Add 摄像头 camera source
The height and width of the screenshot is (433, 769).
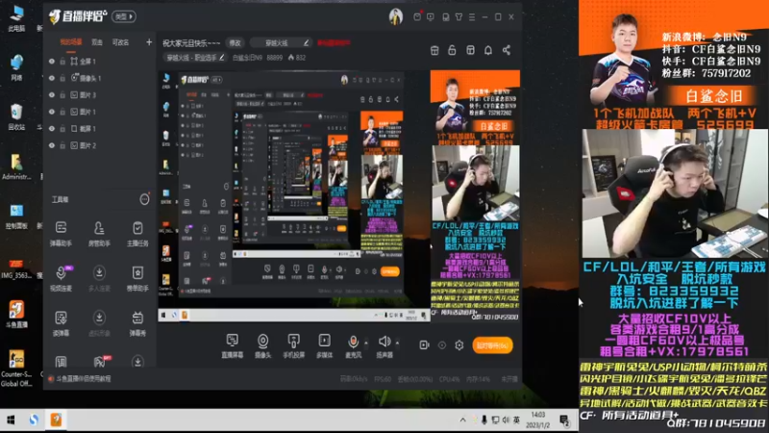coord(262,345)
